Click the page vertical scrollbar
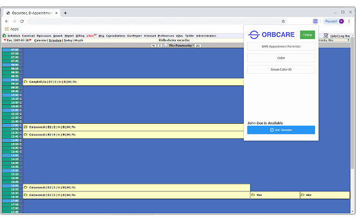This screenshot has height=222, width=356. [x=352, y=103]
